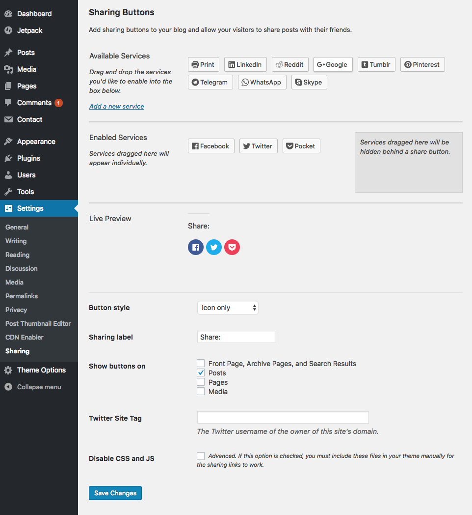This screenshot has height=515, width=472.
Task: Click Facebook round icon in Live Preview
Action: click(x=196, y=247)
